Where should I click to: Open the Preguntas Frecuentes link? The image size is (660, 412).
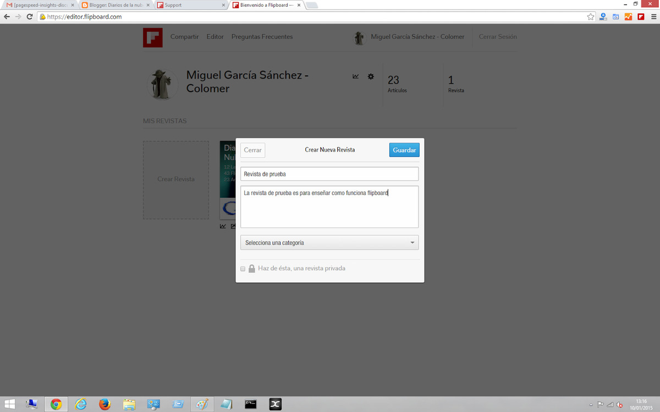pos(262,37)
